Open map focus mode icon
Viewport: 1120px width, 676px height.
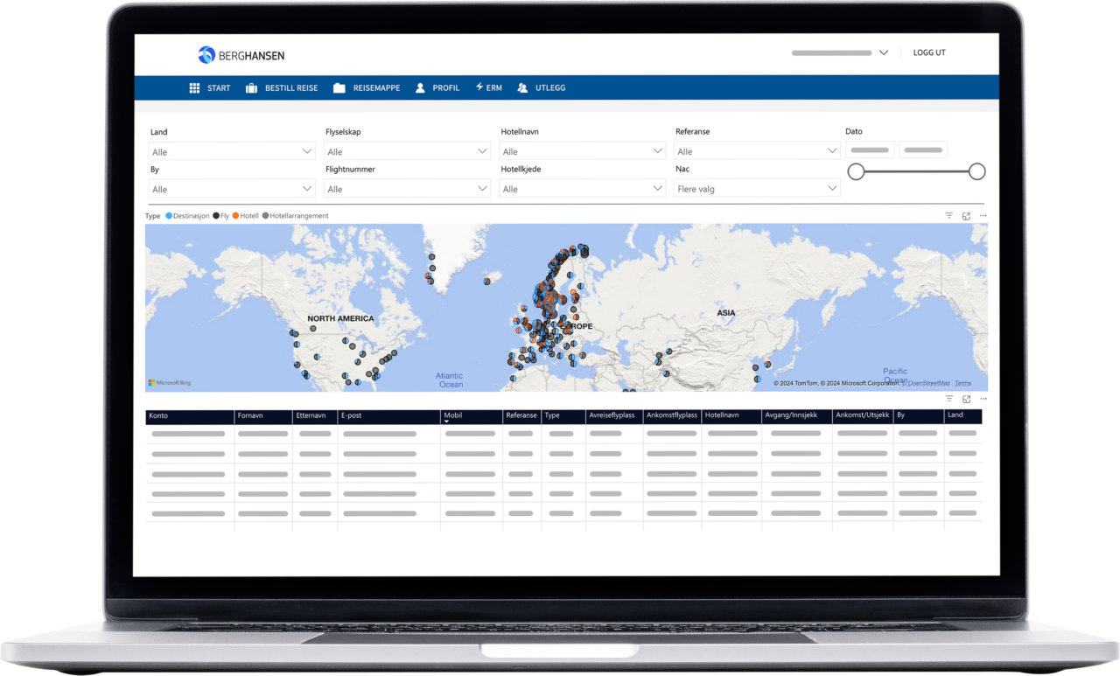coord(966,216)
